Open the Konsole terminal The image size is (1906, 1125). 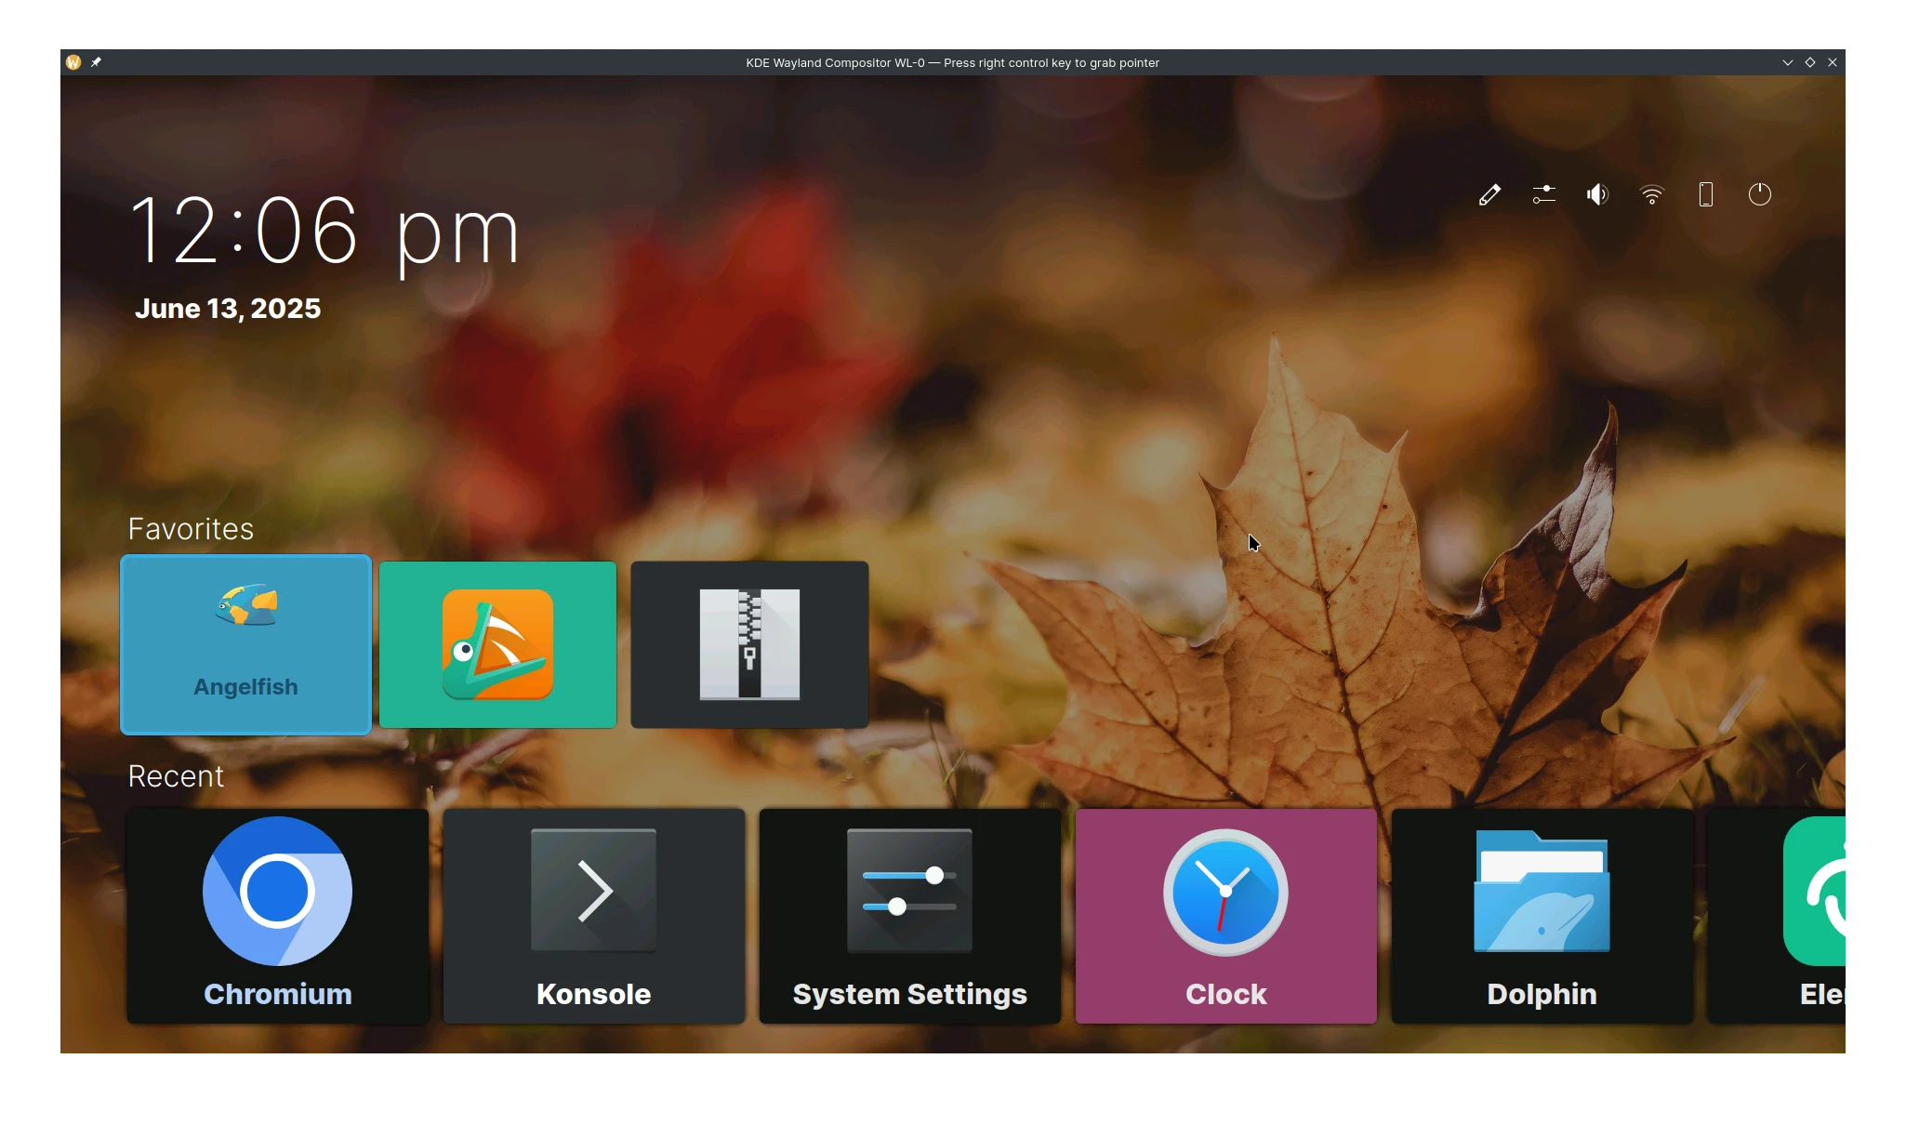[x=592, y=916]
